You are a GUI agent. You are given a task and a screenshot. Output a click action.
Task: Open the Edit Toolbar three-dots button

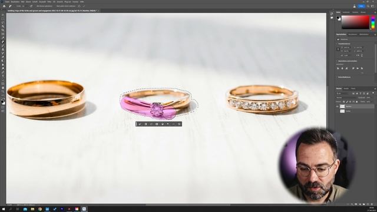click(x=3, y=95)
